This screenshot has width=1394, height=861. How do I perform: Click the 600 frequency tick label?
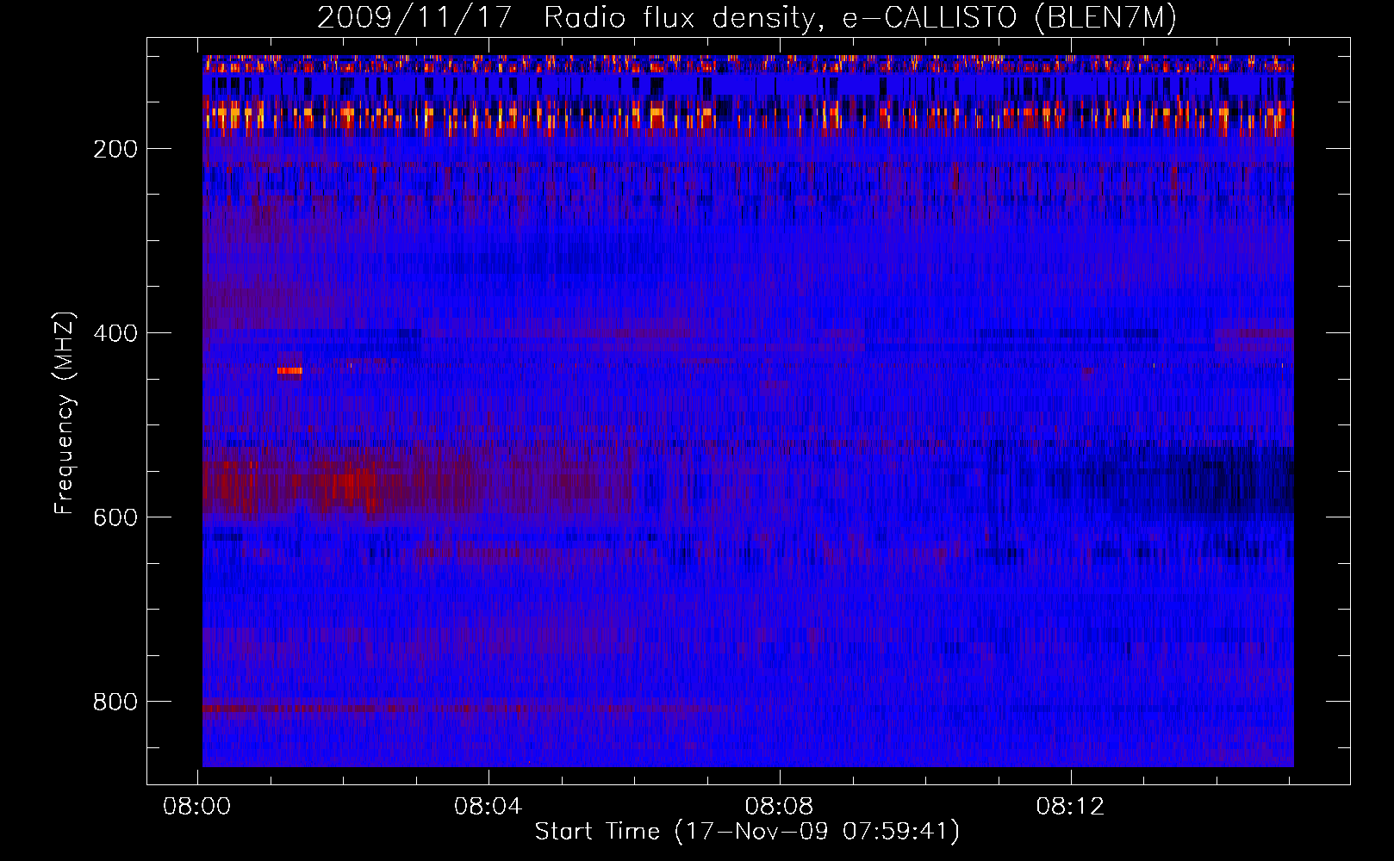click(x=115, y=517)
